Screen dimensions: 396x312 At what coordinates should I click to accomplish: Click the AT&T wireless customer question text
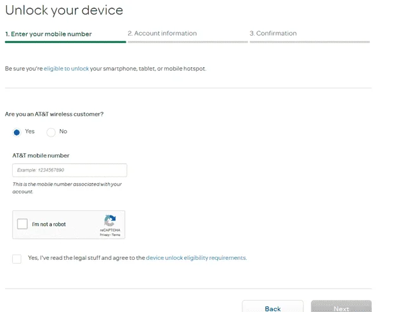[x=54, y=114]
